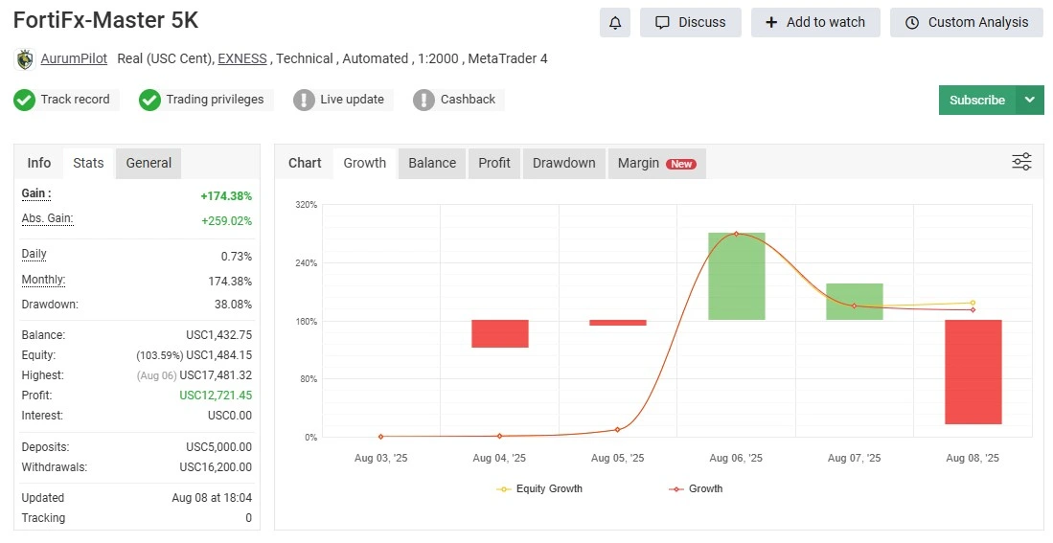This screenshot has height=543, width=1053.
Task: Select the General info tab
Action: coord(149,163)
